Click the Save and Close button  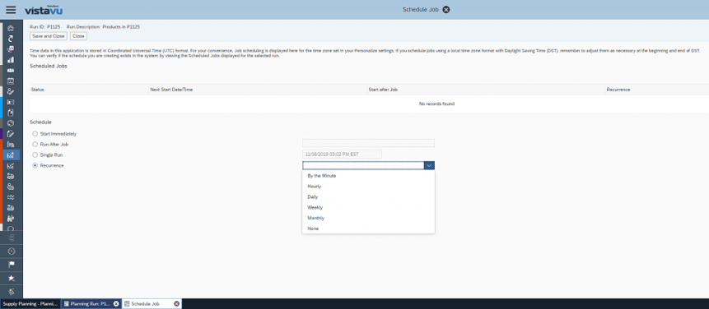point(49,36)
